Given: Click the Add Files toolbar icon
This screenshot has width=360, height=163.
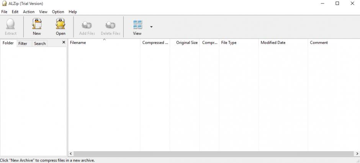Looking at the screenshot, I should coord(87,25).
